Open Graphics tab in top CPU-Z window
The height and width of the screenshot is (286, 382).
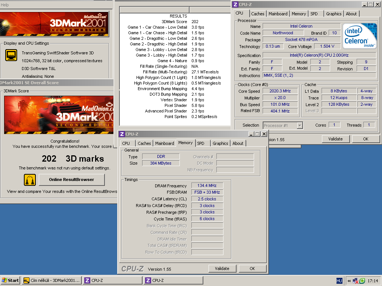[x=334, y=14]
